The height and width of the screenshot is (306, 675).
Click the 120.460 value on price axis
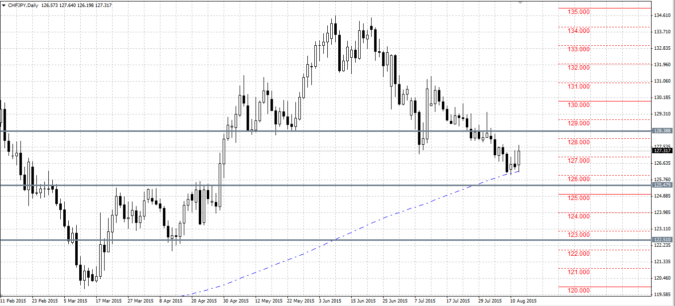[662, 278]
